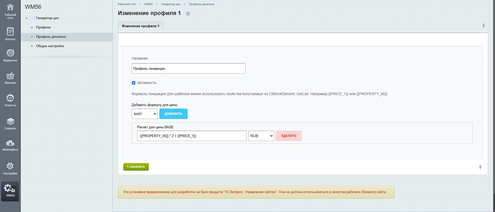
Task: Add page to favorites with star icon
Action: pyautogui.click(x=188, y=14)
